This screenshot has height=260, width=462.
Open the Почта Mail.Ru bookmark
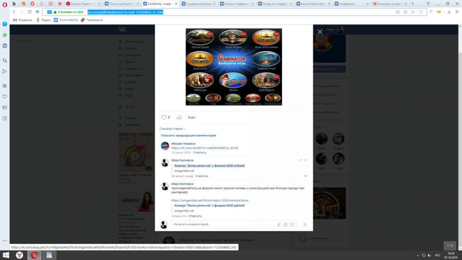[x=66, y=20]
